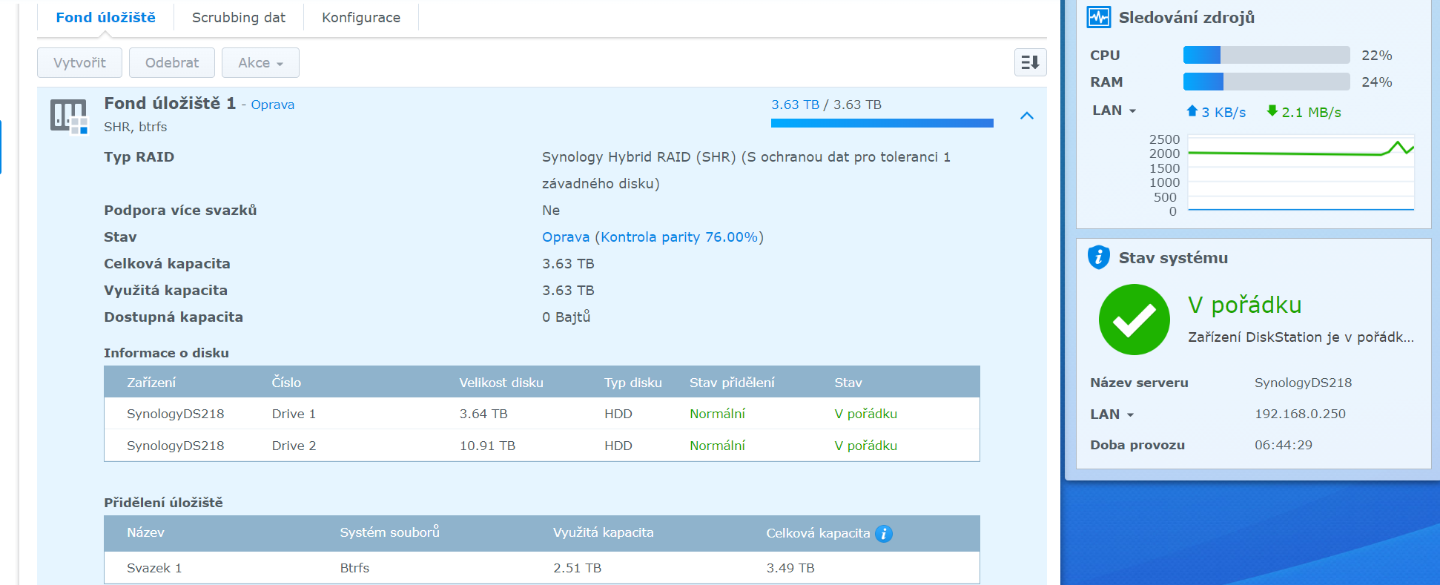
Task: Click the 3.49 TB total capacity cell
Action: [790, 568]
